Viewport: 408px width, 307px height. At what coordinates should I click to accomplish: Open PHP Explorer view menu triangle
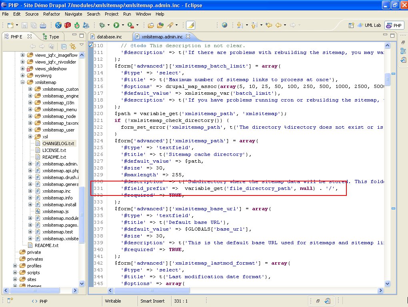[x=82, y=45]
